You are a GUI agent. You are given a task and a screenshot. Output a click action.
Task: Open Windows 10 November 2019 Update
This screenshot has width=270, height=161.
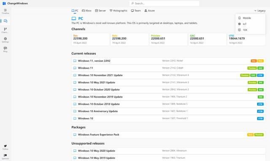pyautogui.click(x=168, y=97)
